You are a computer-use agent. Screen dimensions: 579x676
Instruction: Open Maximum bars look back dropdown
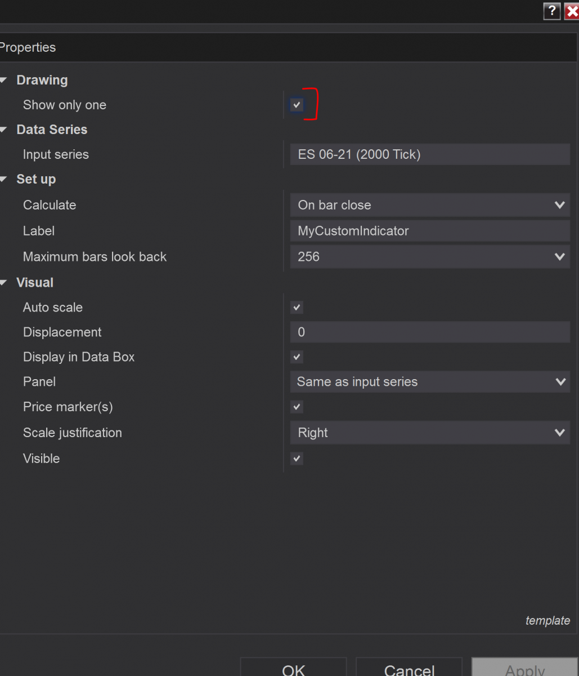tap(430, 257)
